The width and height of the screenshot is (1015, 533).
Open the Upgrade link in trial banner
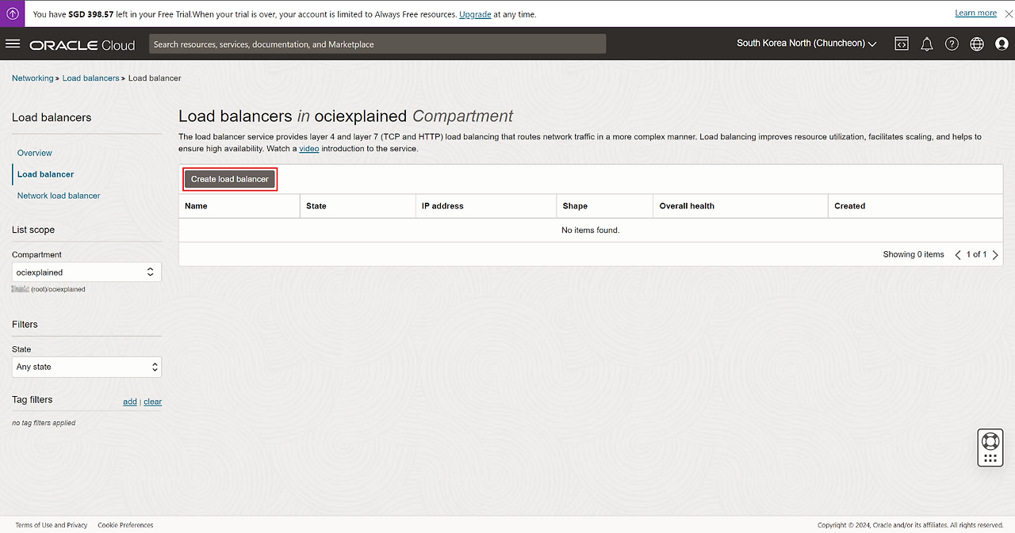click(x=475, y=14)
